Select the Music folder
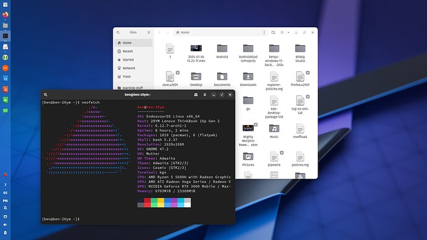Image resolution: width=427 pixels, height=240 pixels. [274, 131]
